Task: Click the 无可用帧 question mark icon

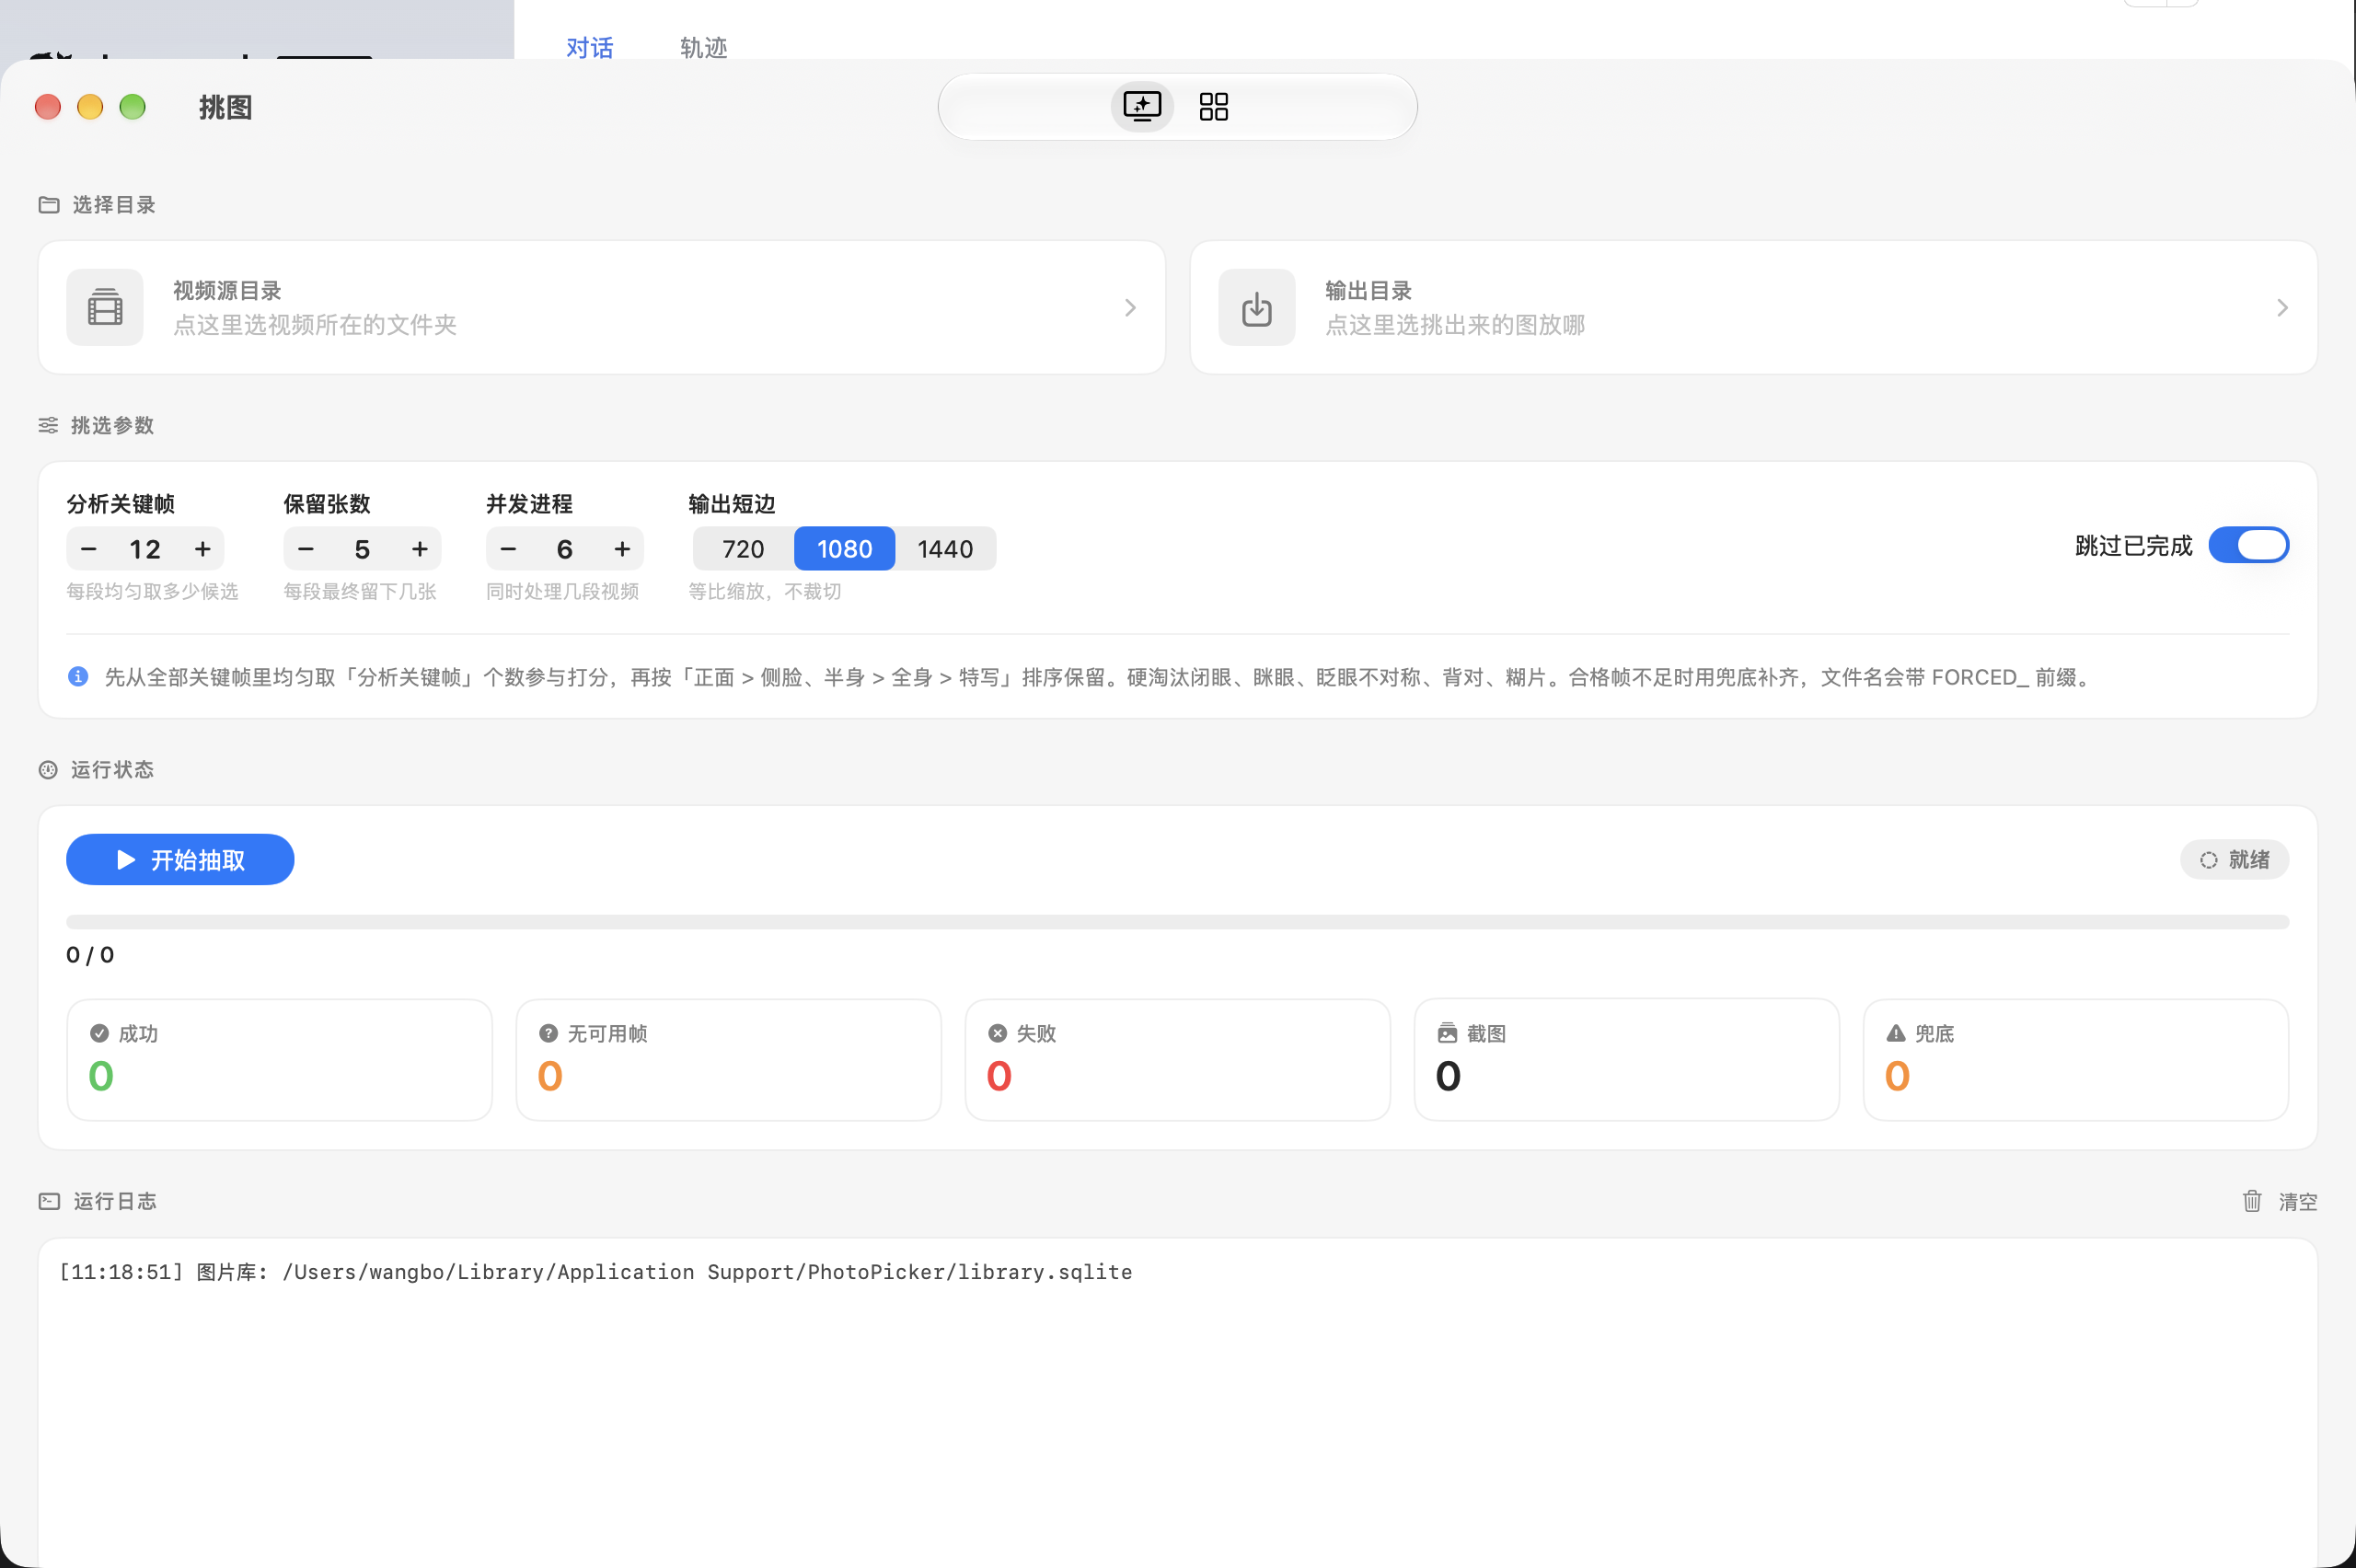Action: [x=548, y=1033]
